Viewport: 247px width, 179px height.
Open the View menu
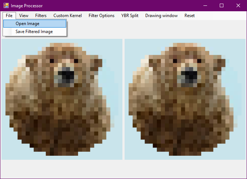(x=24, y=16)
